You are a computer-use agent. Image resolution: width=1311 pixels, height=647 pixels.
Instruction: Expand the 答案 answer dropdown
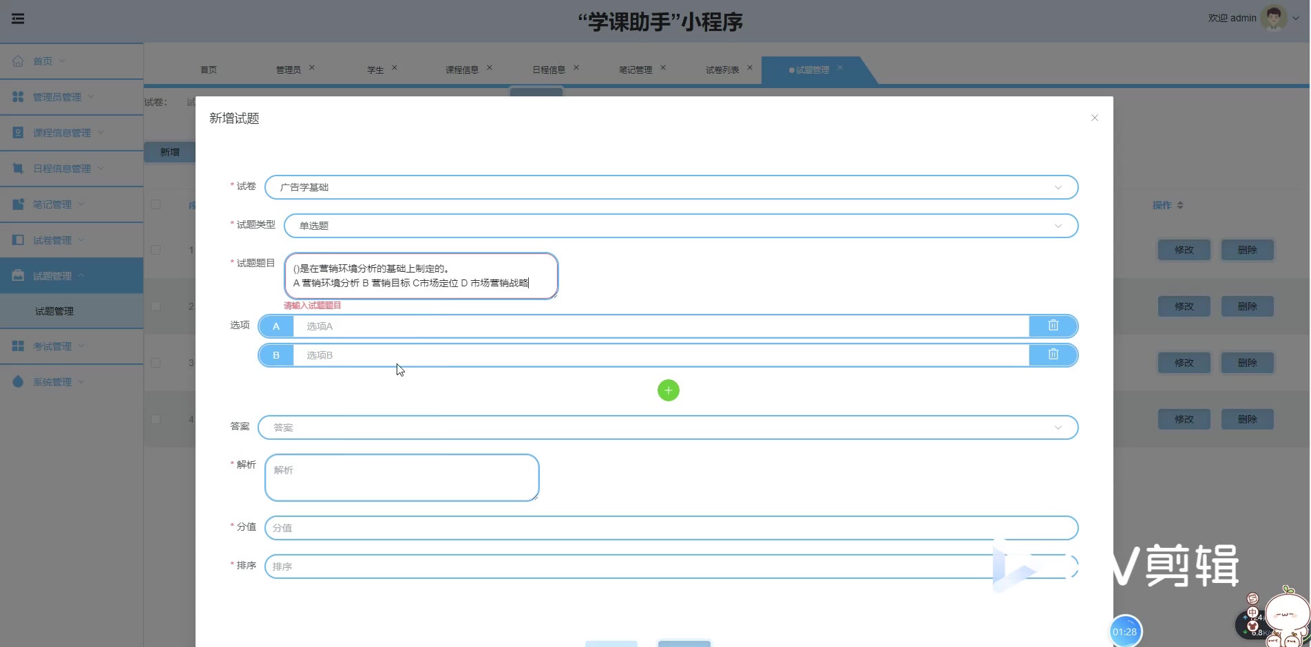click(x=667, y=427)
